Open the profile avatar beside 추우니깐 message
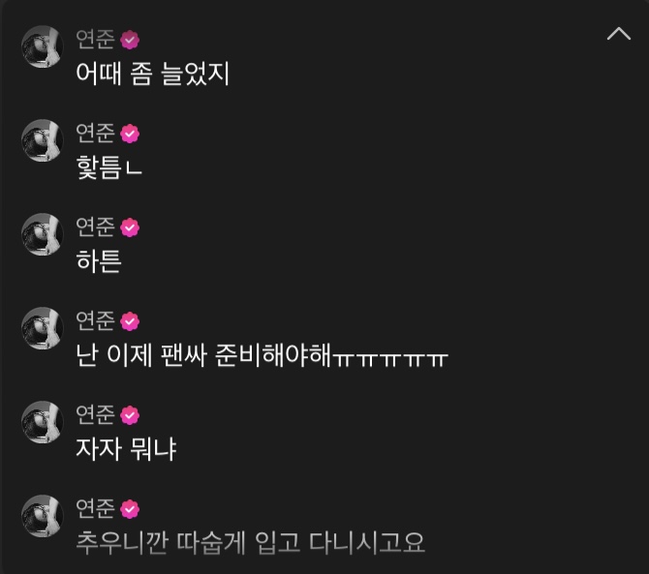Image resolution: width=649 pixels, height=574 pixels. pos(43,516)
